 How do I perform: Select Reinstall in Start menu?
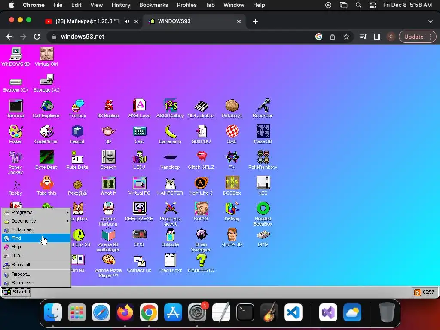coord(36,265)
